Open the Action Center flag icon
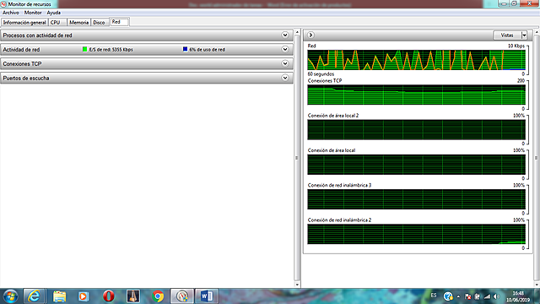Screen dimensions: 540x304 click(467, 296)
